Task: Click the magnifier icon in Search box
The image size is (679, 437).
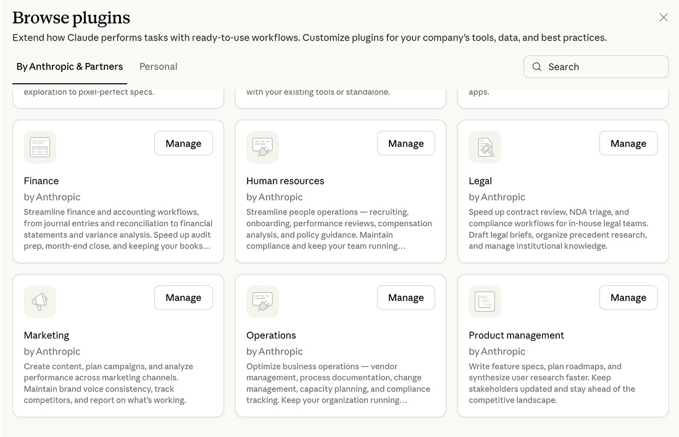Action: click(x=537, y=67)
